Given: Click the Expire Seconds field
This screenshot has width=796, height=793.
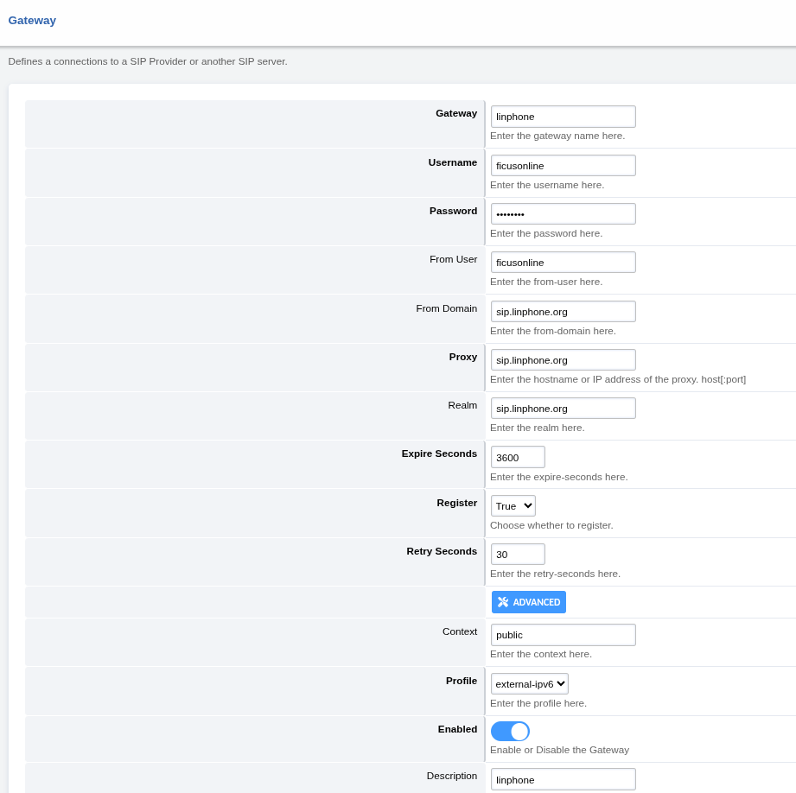Looking at the screenshot, I should click(518, 458).
